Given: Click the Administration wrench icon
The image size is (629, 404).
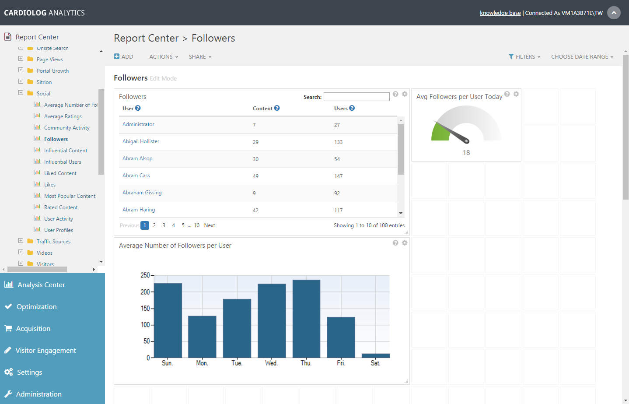Looking at the screenshot, I should click(8, 394).
